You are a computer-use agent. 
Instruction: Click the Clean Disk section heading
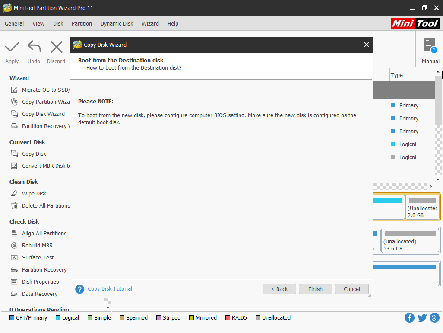[x=24, y=182]
